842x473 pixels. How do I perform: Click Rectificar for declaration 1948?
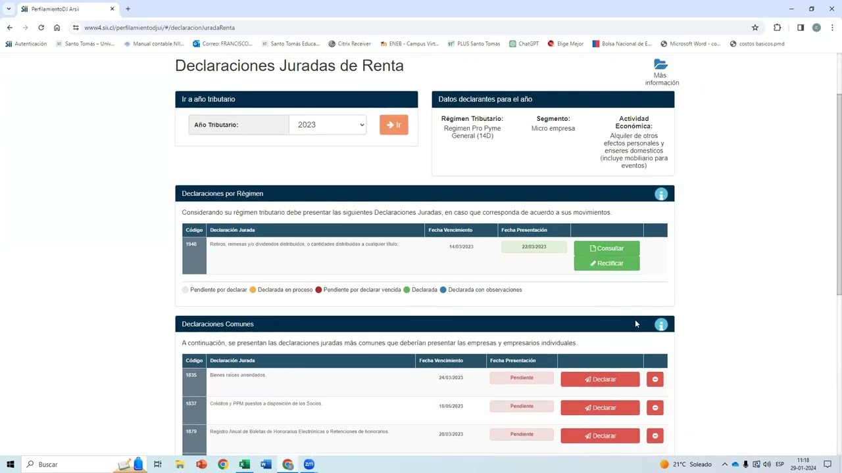tap(607, 263)
